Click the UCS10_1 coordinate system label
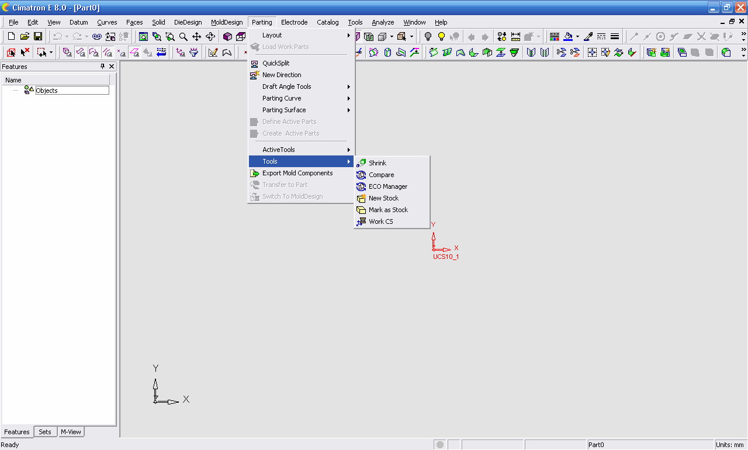 (x=446, y=257)
